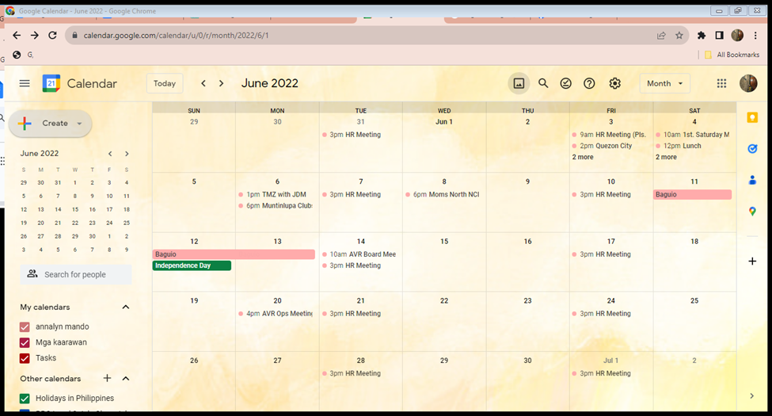Click the Google Calendar logo
The width and height of the screenshot is (772, 416).
click(x=51, y=83)
